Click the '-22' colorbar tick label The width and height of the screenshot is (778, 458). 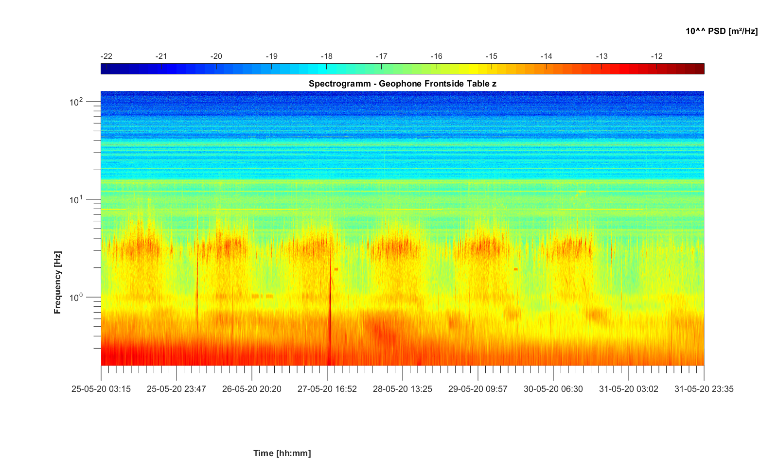pyautogui.click(x=106, y=56)
